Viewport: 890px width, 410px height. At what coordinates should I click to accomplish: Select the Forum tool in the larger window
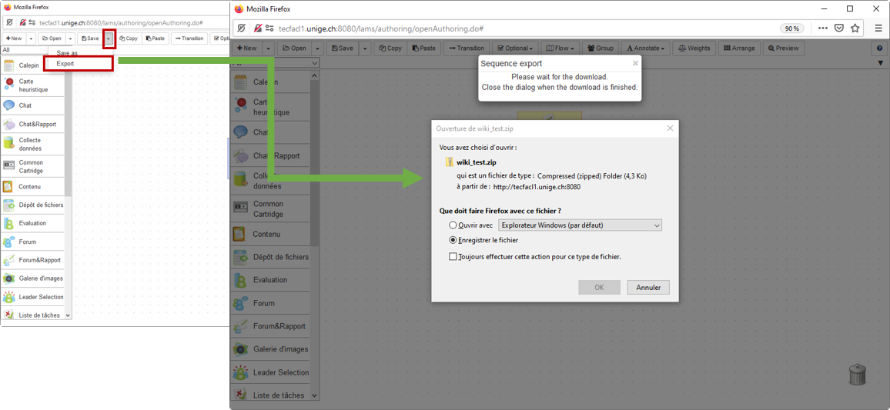click(270, 303)
